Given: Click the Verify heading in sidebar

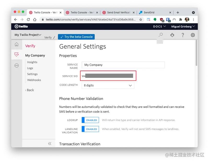Looking at the screenshot, I should (x=30, y=46).
